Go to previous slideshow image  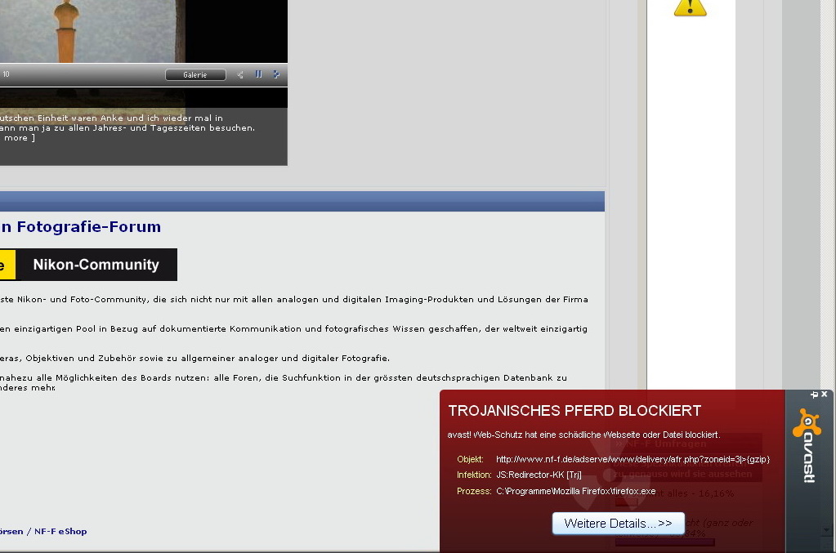click(x=240, y=75)
